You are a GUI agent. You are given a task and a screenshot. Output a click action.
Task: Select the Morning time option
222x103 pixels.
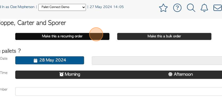click(x=70, y=75)
